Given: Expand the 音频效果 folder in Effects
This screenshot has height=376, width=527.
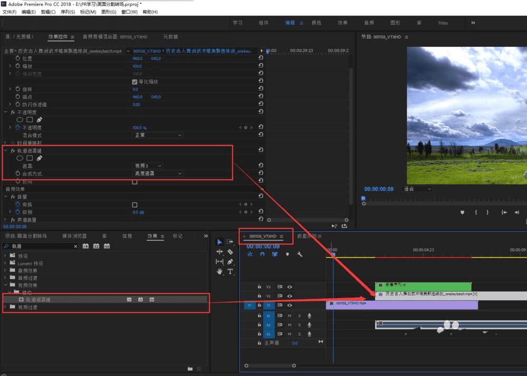Looking at the screenshot, I should (x=6, y=271).
